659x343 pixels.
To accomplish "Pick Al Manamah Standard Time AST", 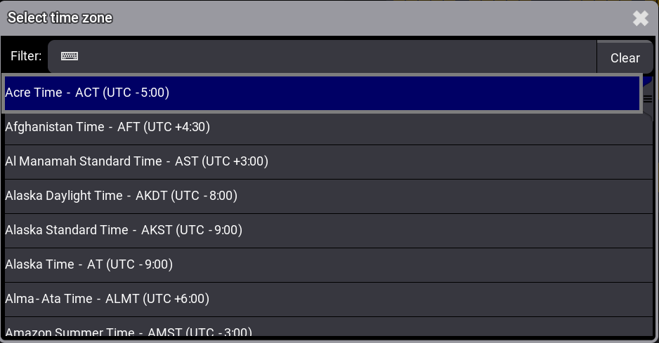I will 328,162.
